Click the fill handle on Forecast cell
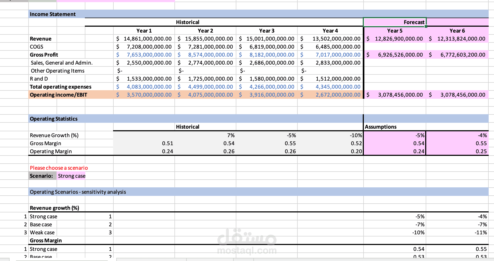The image size is (494, 261). (426, 26)
